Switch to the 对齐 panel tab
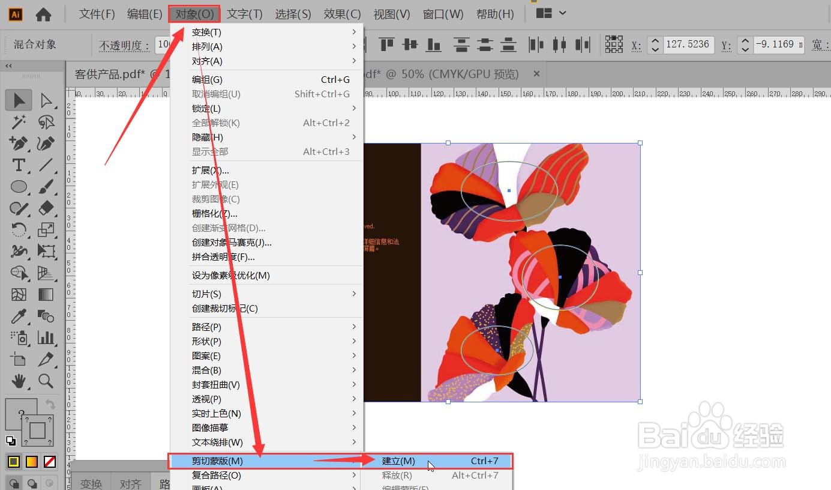 click(130, 483)
